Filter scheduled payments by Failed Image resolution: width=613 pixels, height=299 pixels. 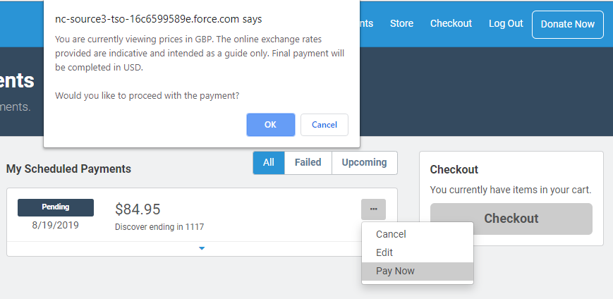(308, 163)
